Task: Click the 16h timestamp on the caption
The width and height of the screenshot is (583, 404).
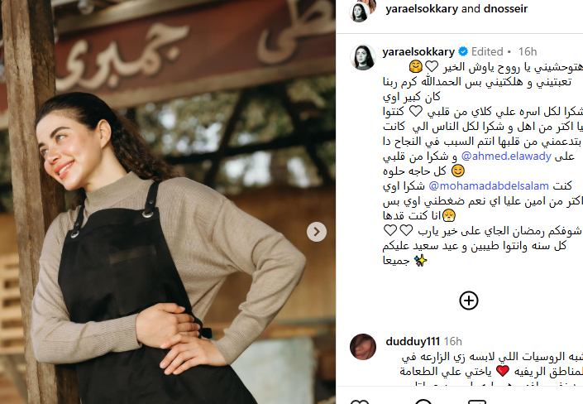Action: 528,52
